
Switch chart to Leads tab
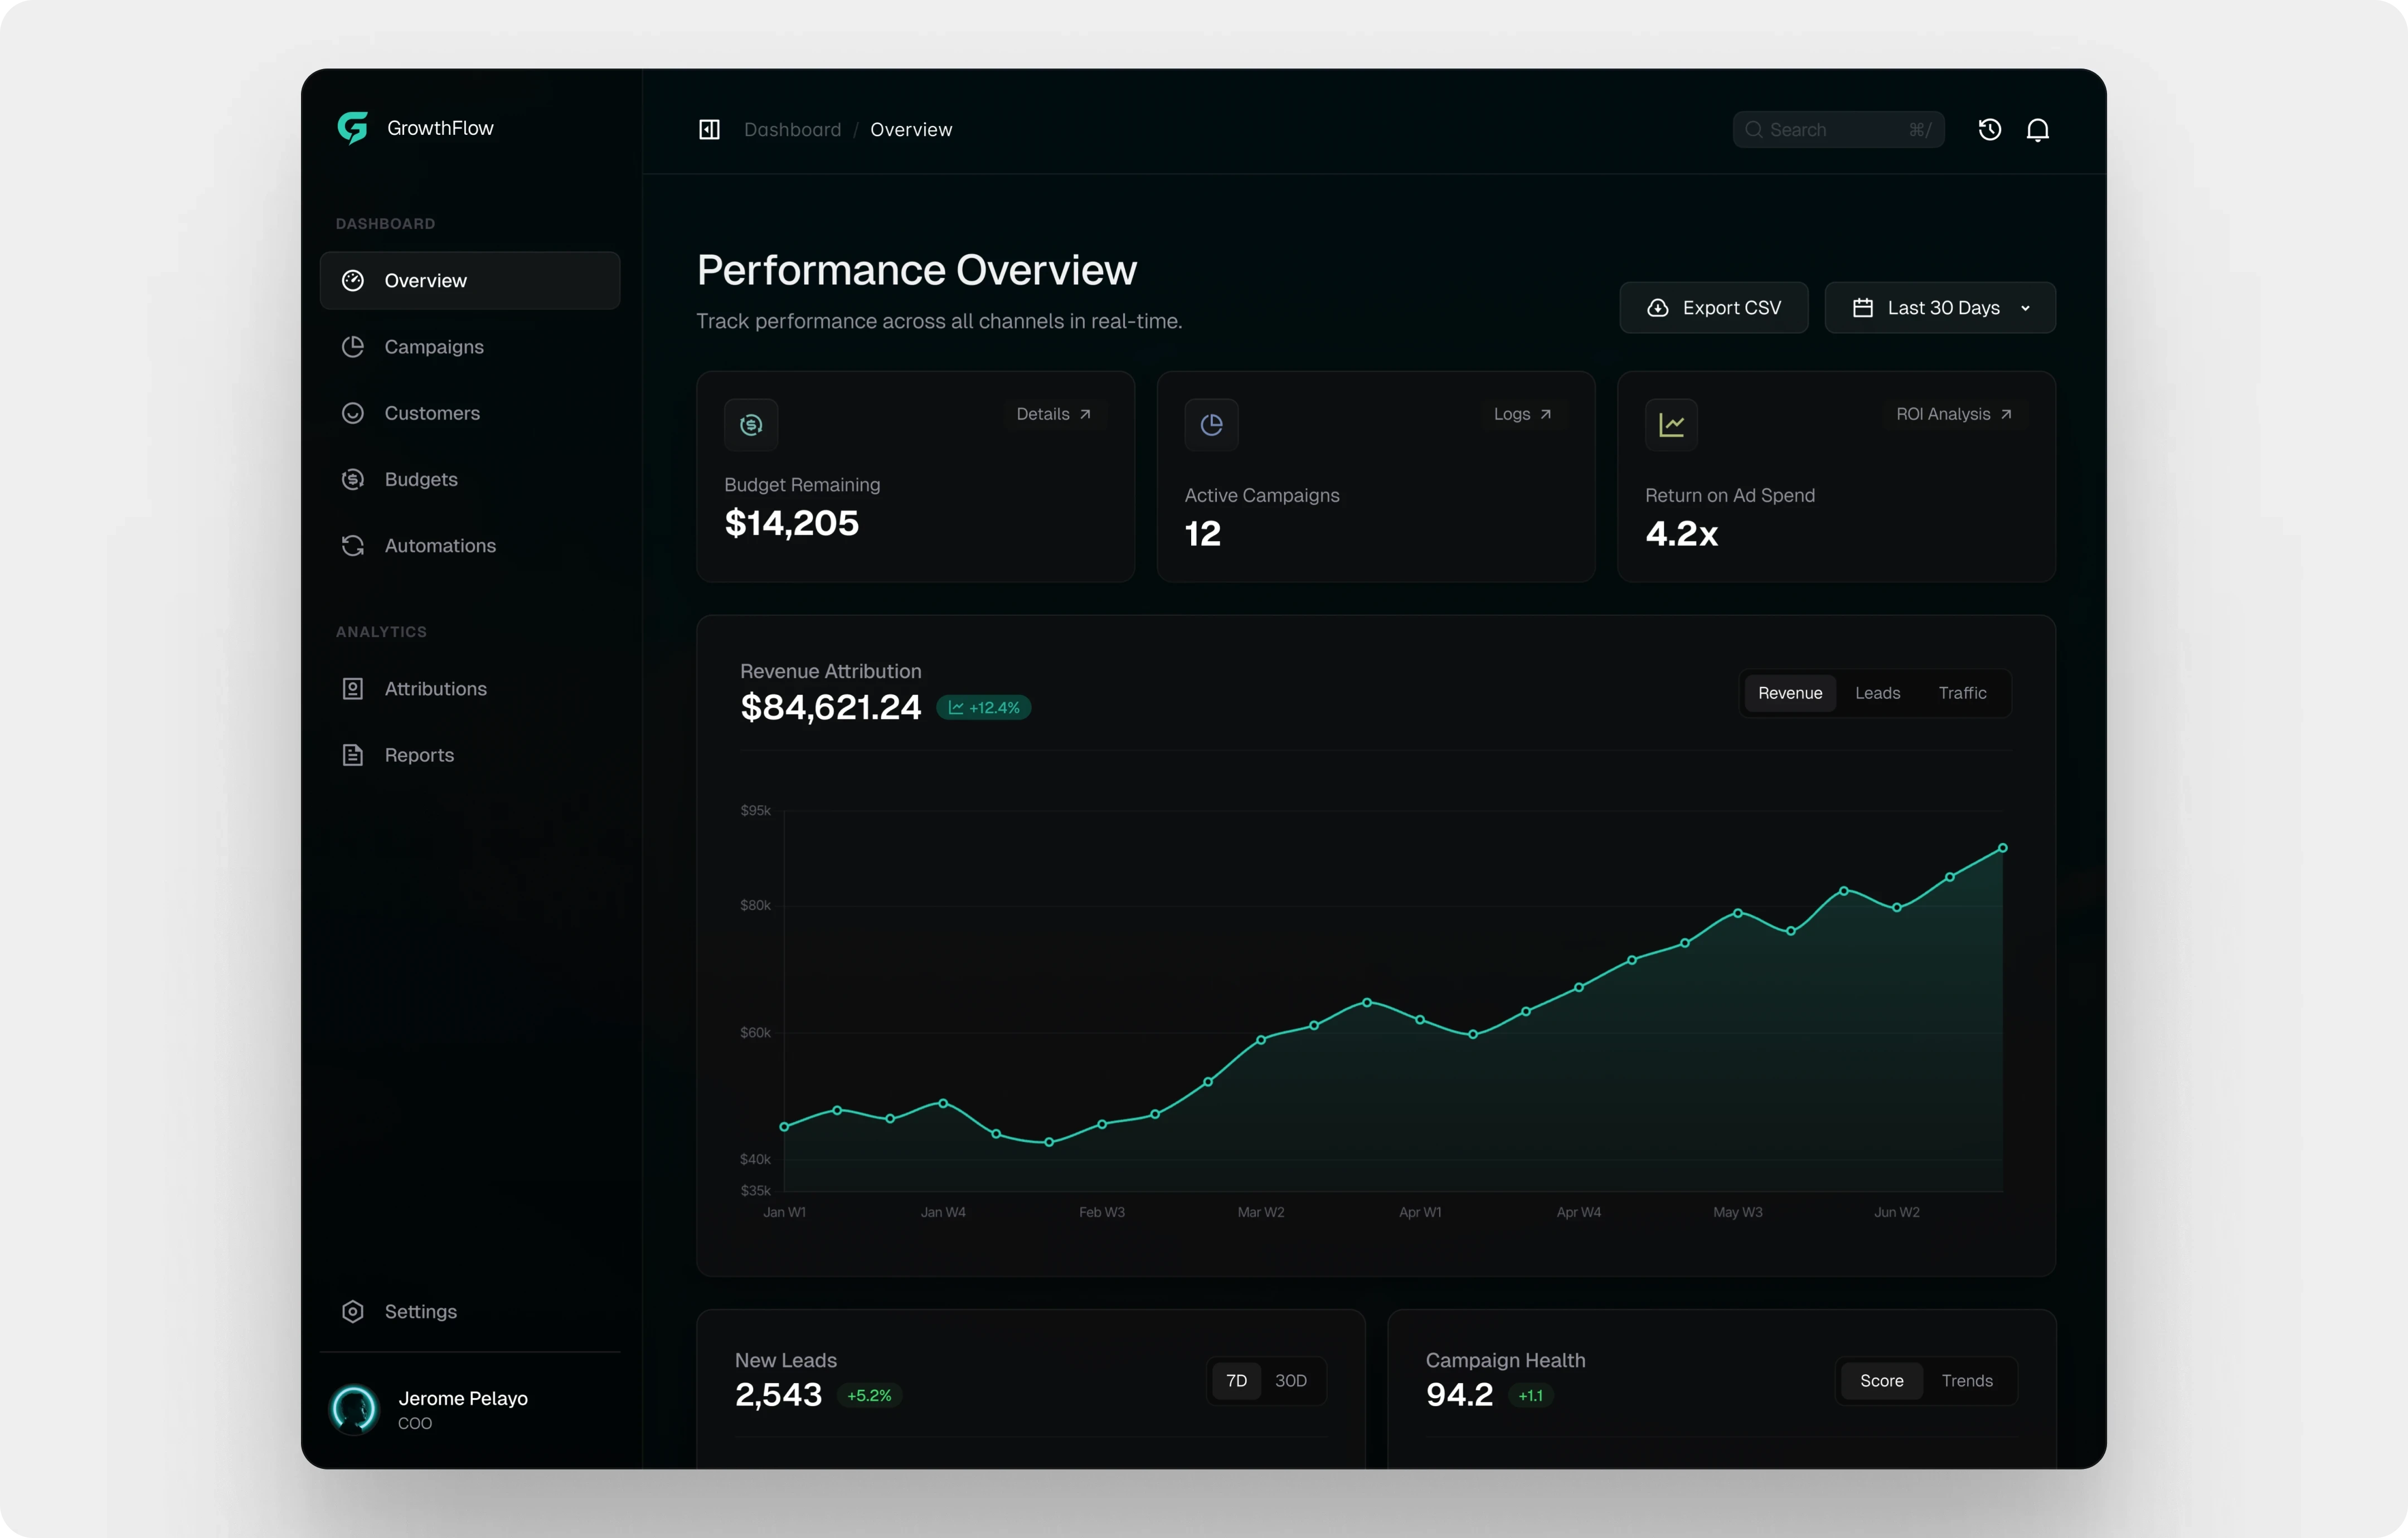click(x=1877, y=693)
